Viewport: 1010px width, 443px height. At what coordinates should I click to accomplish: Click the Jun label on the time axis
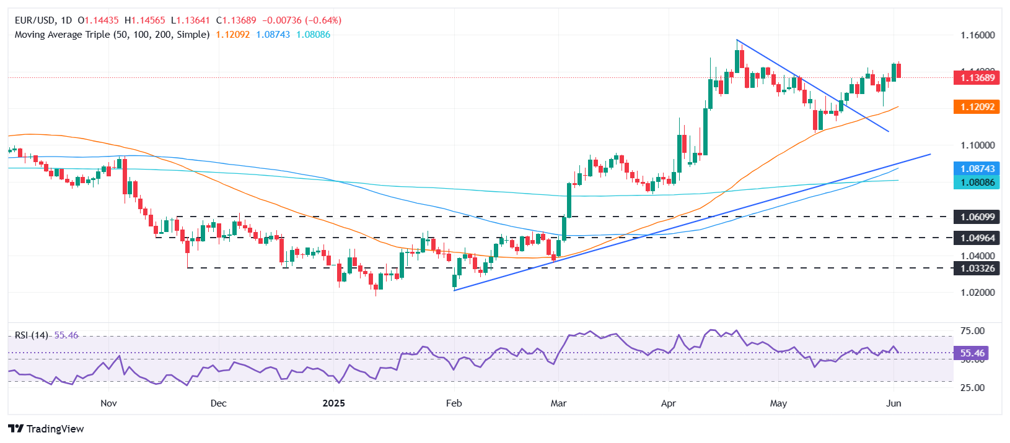pyautogui.click(x=894, y=403)
